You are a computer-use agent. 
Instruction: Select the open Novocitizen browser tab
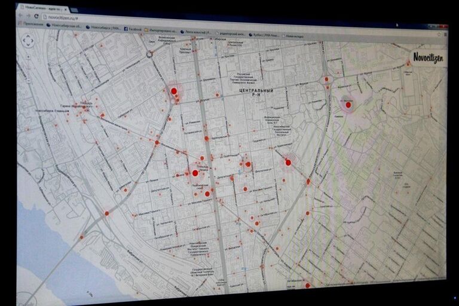pyautogui.click(x=43, y=8)
